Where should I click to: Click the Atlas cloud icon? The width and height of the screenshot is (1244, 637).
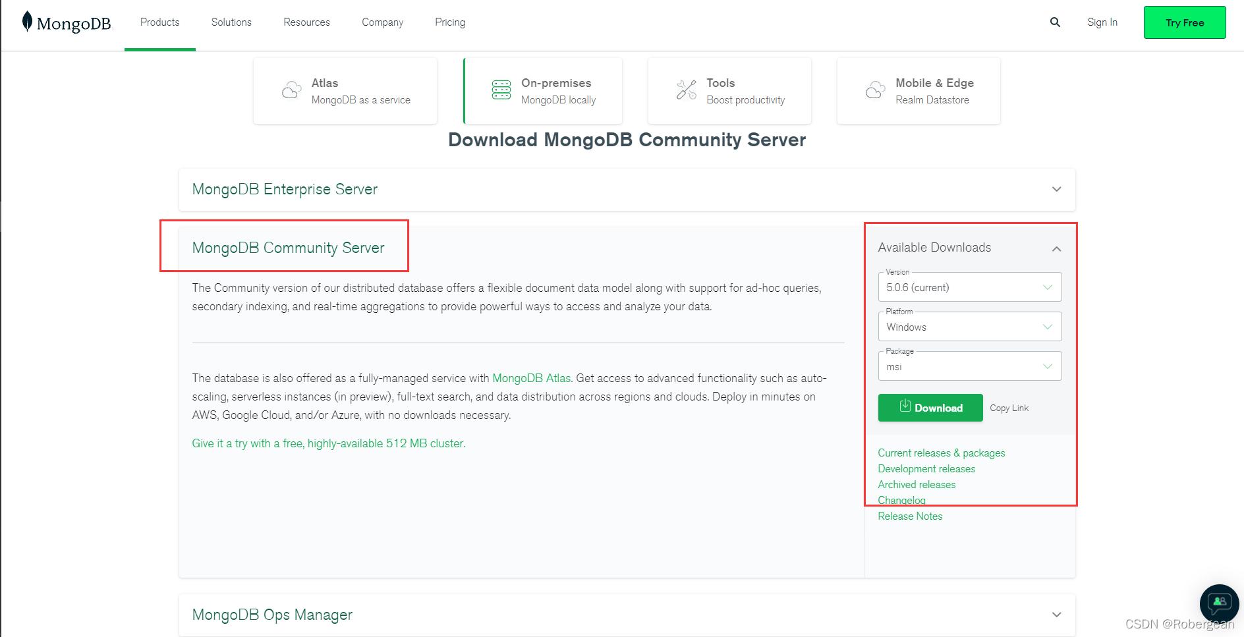[x=291, y=90]
